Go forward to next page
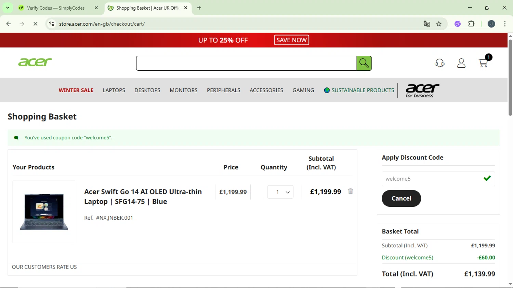This screenshot has height=288, width=513. [x=22, y=24]
